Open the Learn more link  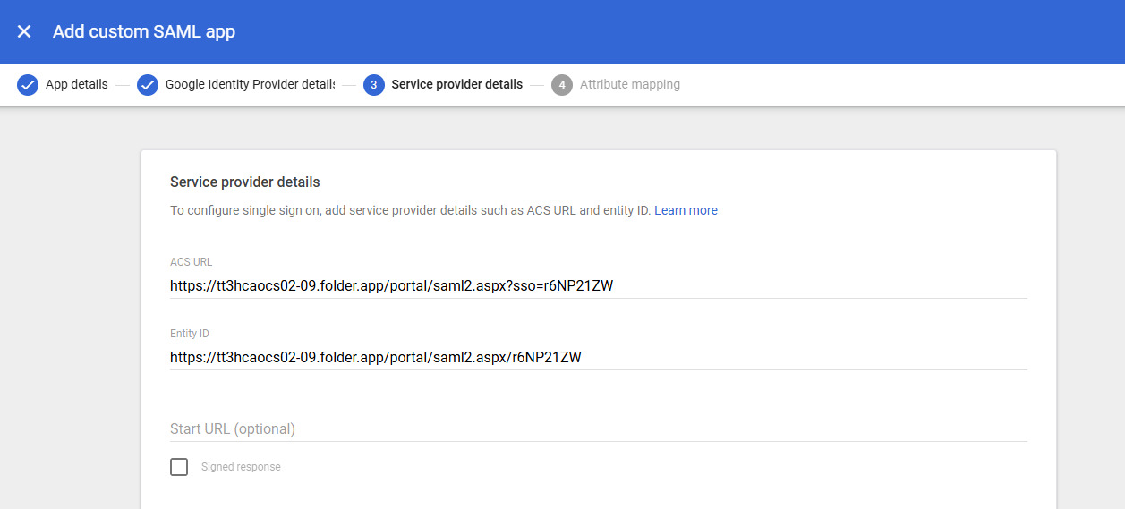click(x=686, y=210)
